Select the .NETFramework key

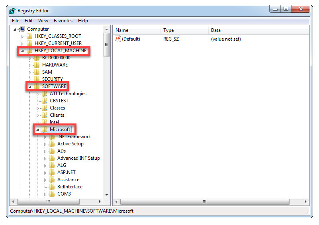click(74, 137)
